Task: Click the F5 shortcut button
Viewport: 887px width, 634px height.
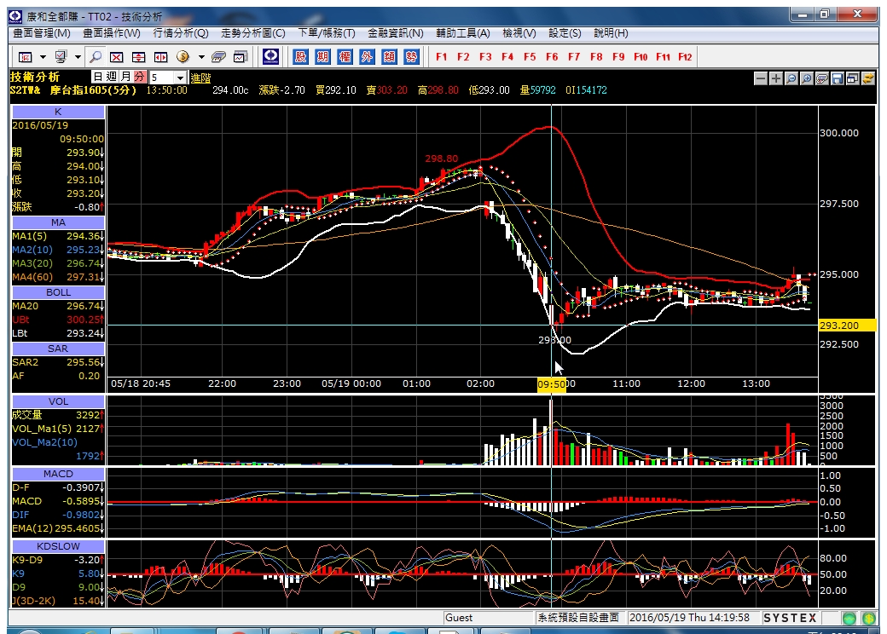Action: [530, 56]
